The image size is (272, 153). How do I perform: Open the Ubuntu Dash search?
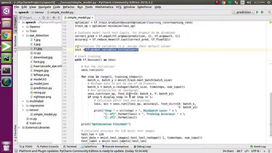point(6,11)
